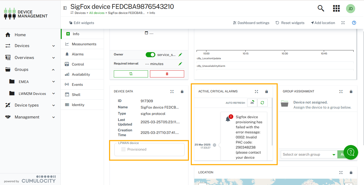This screenshot has height=185, width=364.
Task: Edit the Required interval with the pencil icon
Action: coord(180,64)
